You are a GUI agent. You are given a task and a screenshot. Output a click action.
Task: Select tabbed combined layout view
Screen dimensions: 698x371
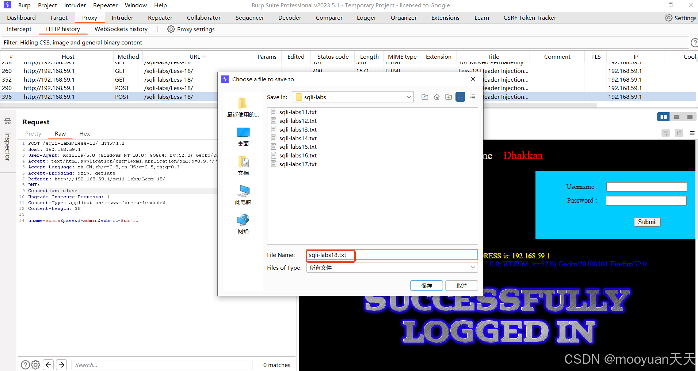click(690, 117)
